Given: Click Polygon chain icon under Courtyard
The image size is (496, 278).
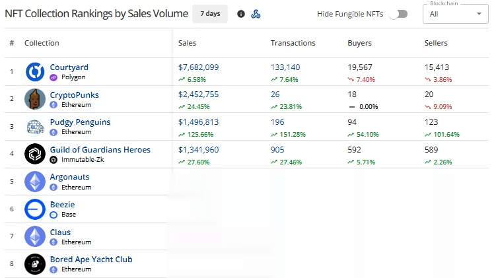Looking at the screenshot, I should (53, 77).
